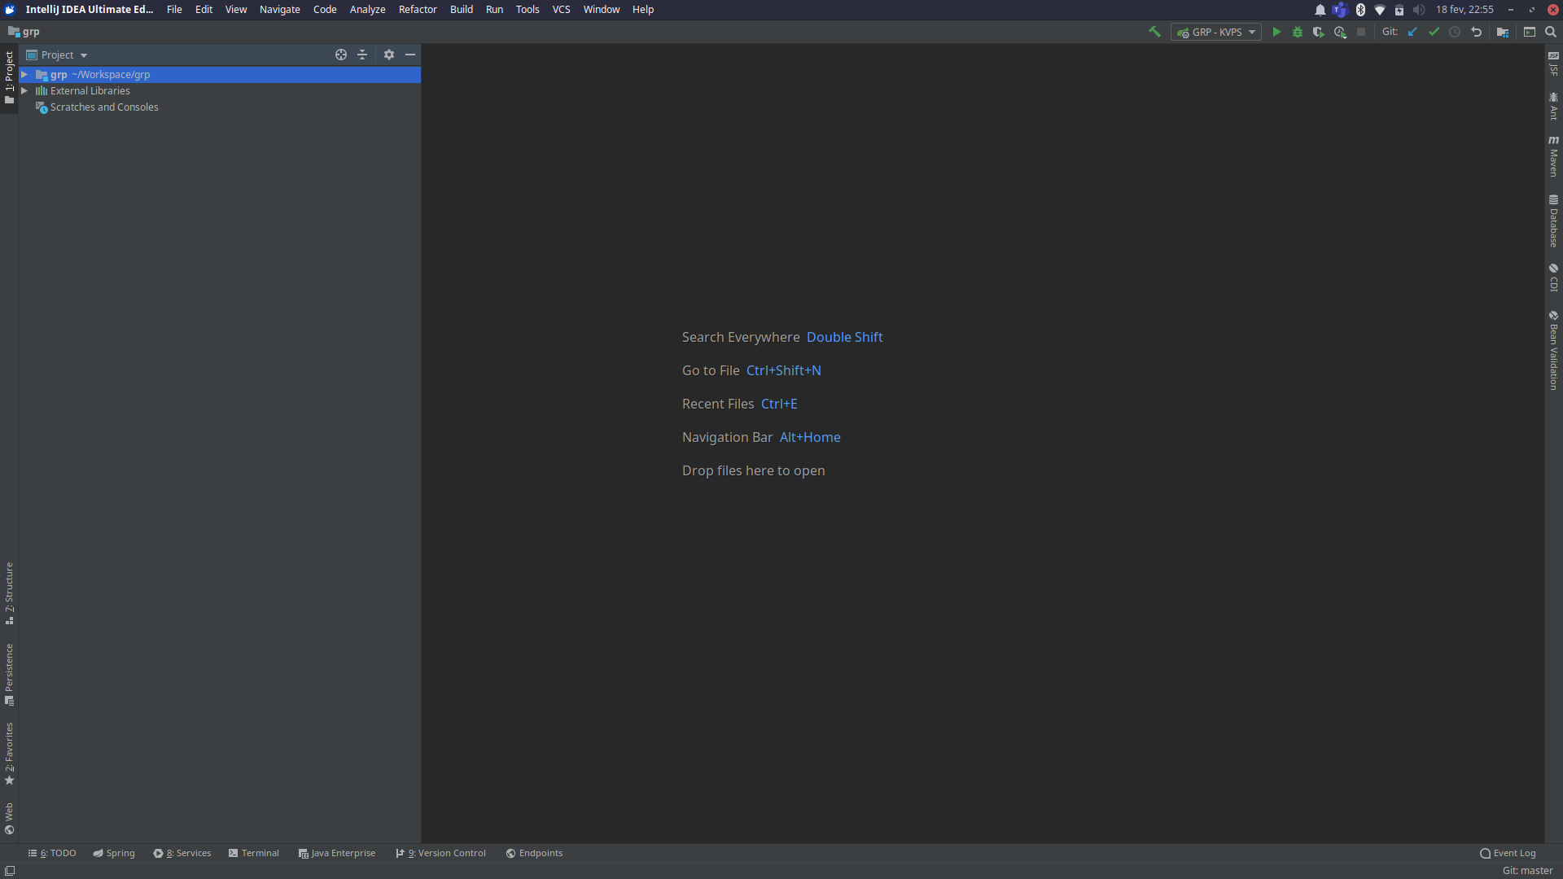
Task: Open the Refactor menu
Action: tap(418, 9)
